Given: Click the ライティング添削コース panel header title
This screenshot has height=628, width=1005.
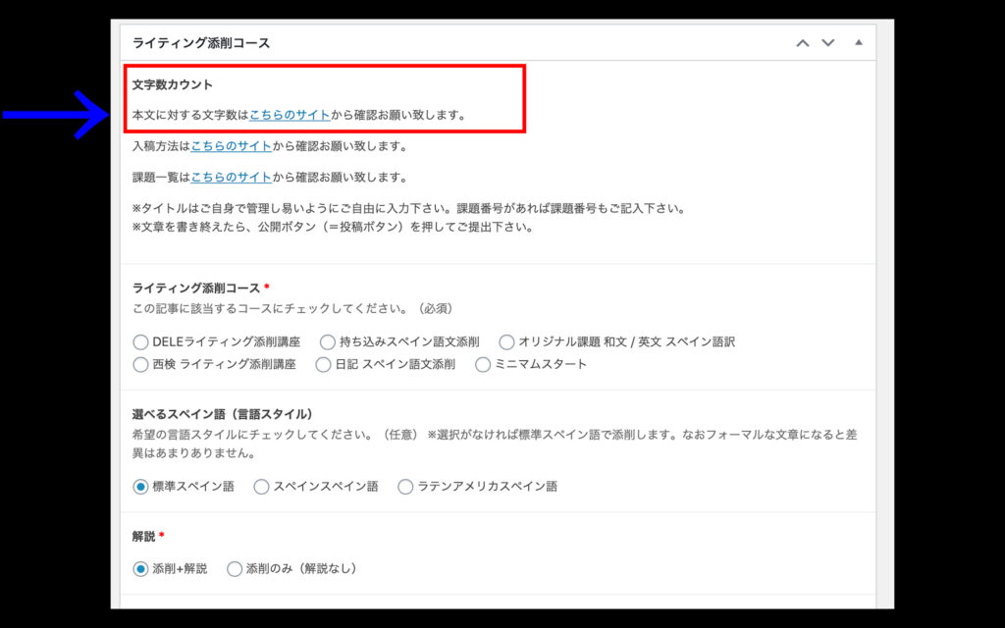Looking at the screenshot, I should 201,43.
